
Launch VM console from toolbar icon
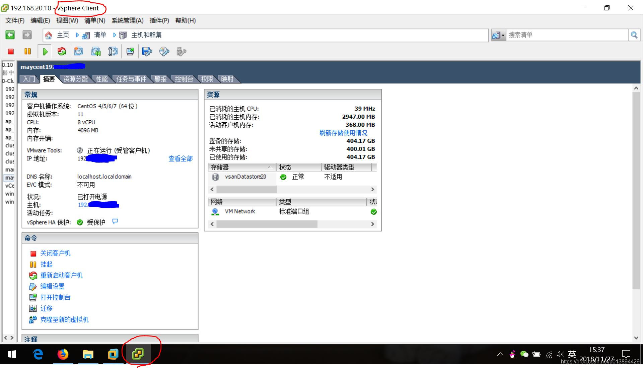(130, 51)
